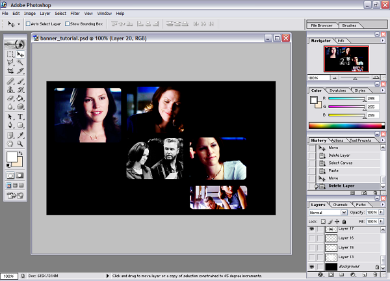Click add layer style icon in Layers panel
The image size is (390, 281).
tap(320, 274)
